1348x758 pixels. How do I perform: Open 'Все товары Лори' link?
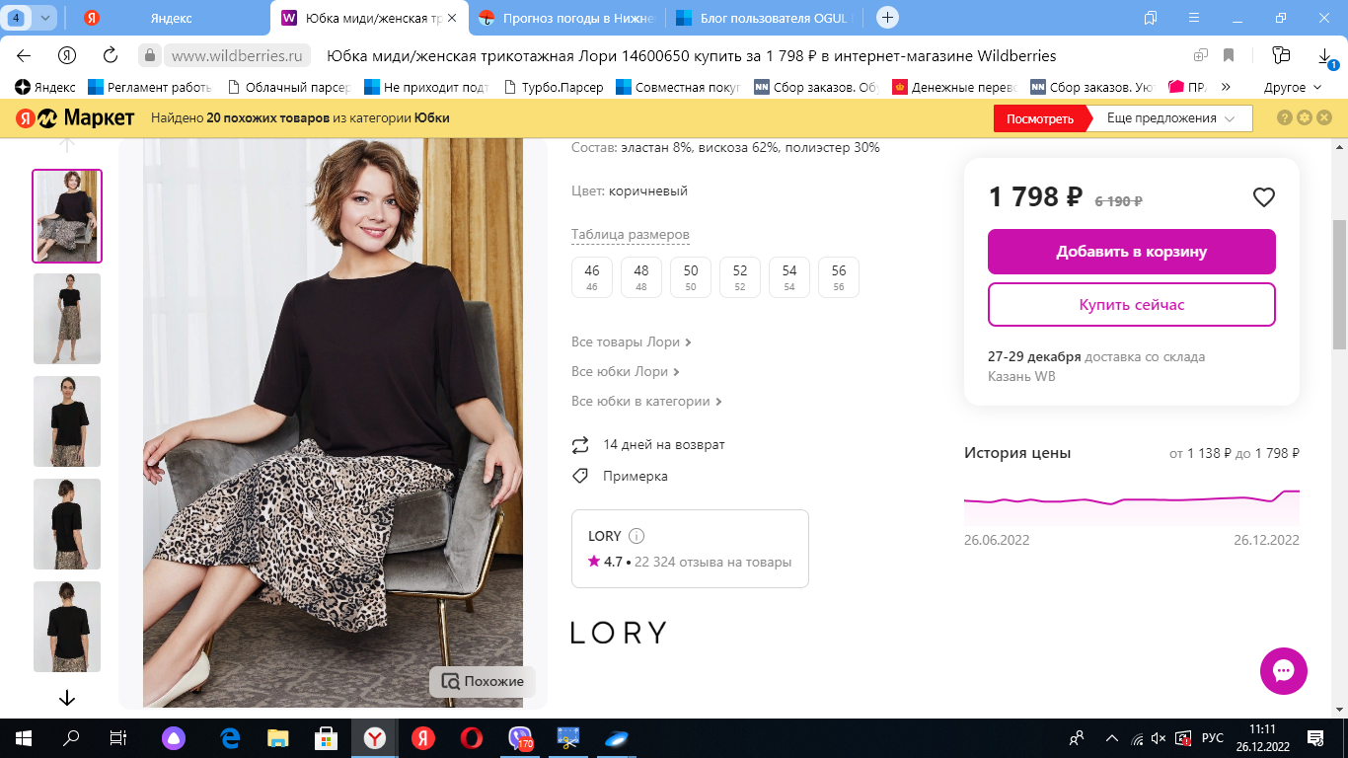point(632,342)
